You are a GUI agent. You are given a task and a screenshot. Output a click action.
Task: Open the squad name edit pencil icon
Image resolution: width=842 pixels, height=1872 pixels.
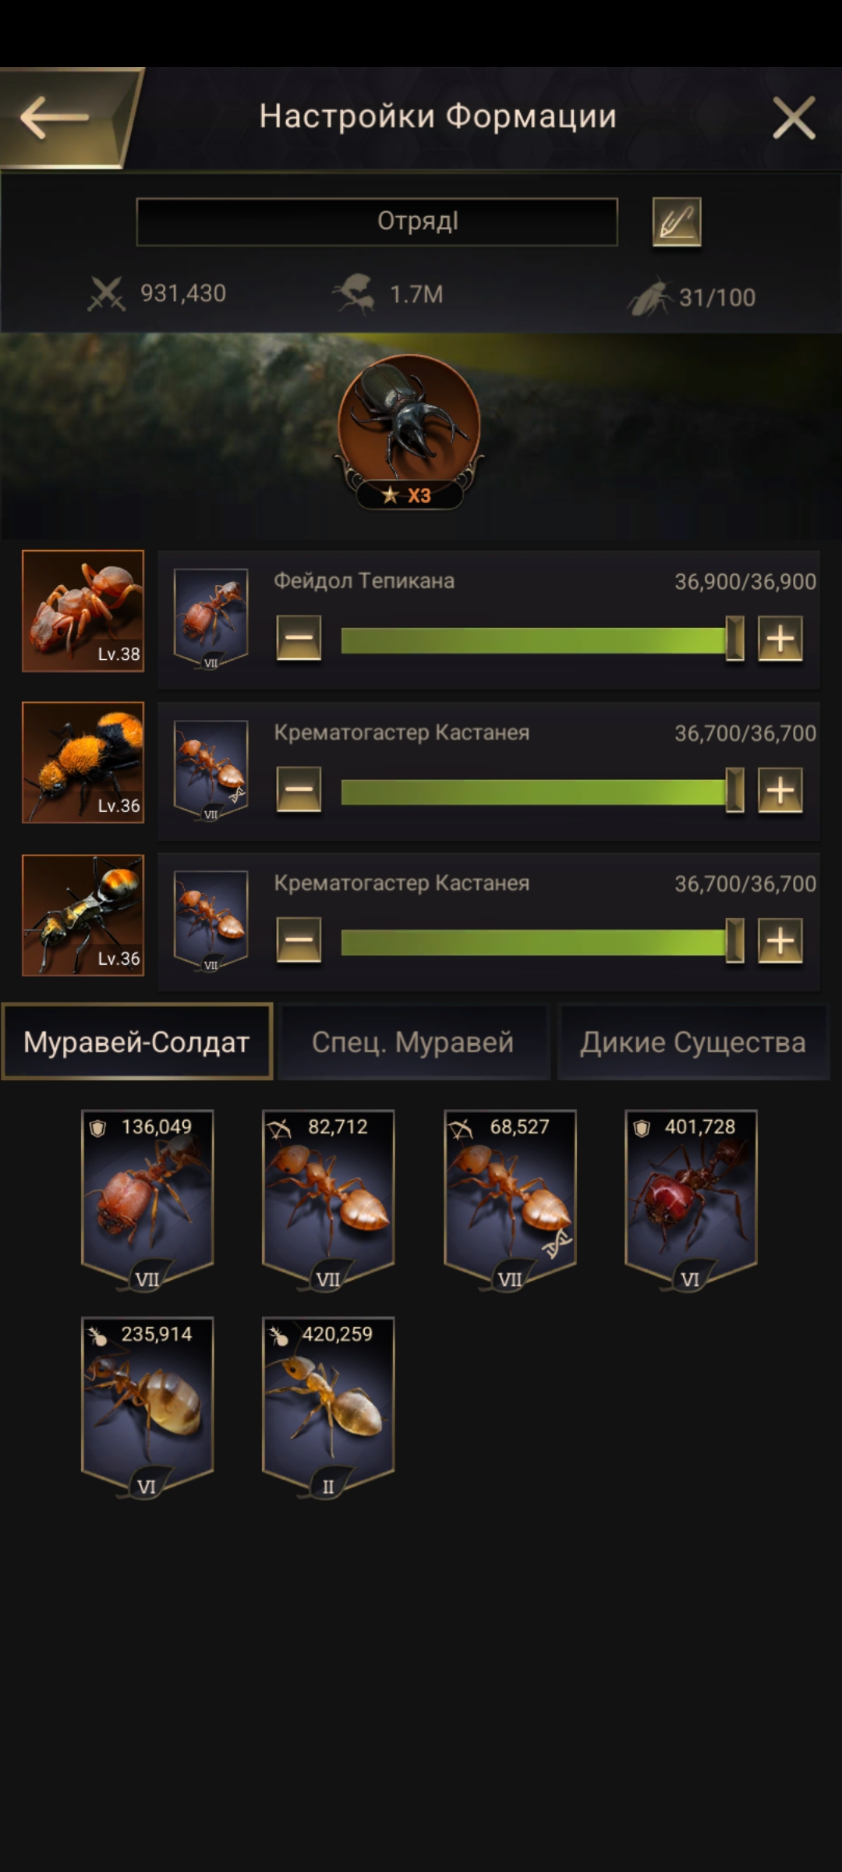(x=676, y=222)
